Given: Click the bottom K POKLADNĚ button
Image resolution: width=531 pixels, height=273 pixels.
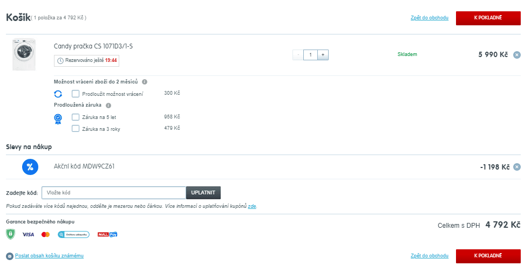Looking at the screenshot, I should tap(488, 256).
